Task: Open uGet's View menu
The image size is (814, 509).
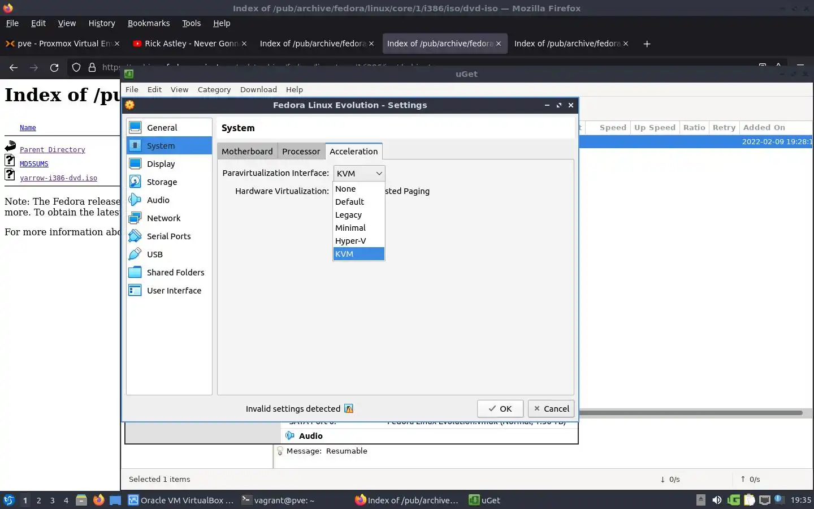Action: coord(179,89)
